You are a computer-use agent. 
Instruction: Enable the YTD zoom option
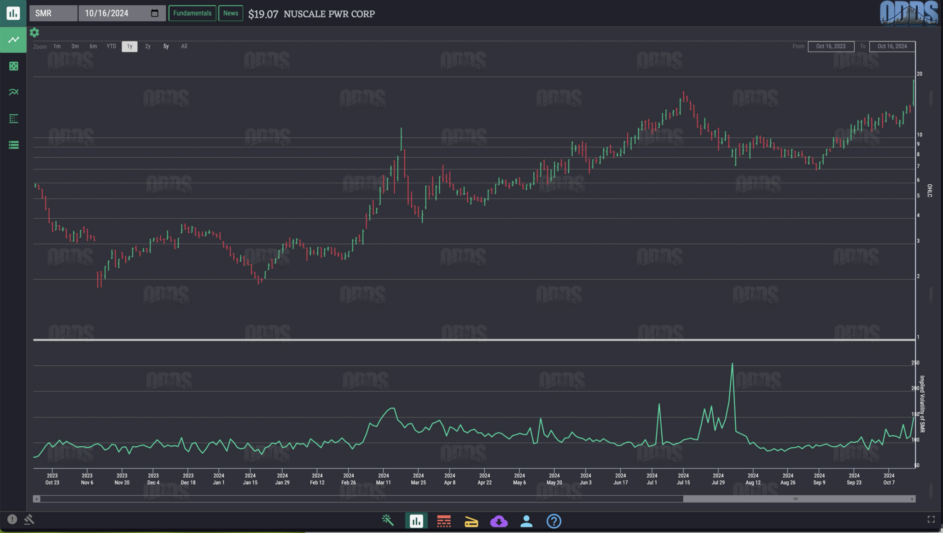coord(111,47)
